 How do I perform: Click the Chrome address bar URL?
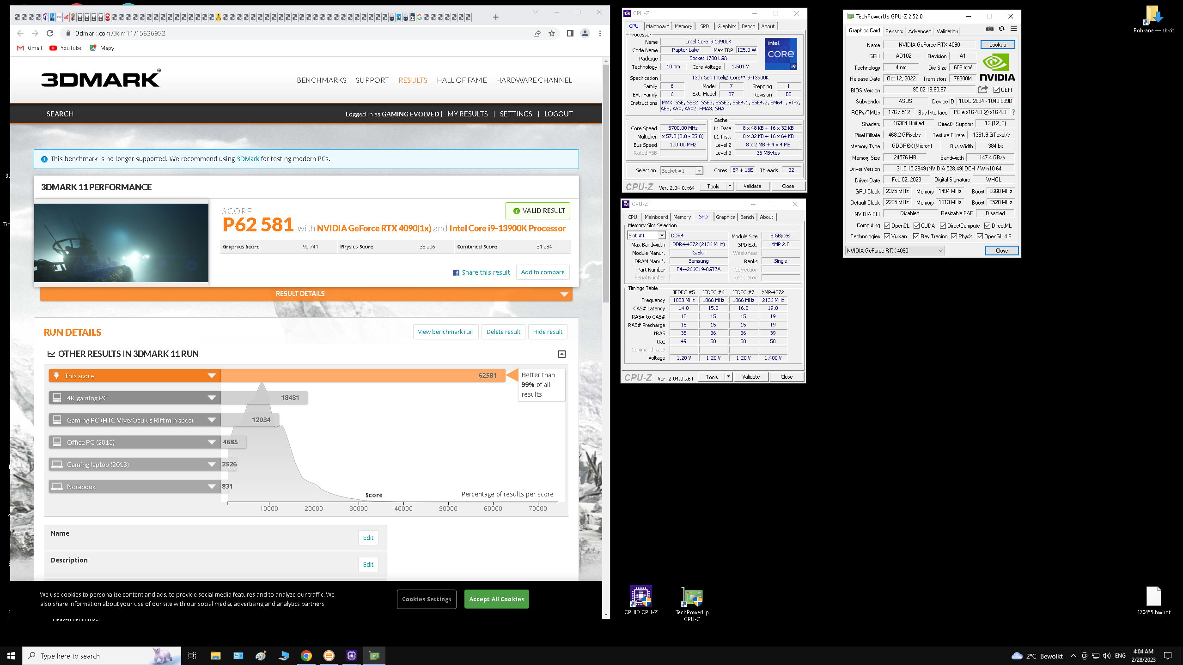click(121, 33)
